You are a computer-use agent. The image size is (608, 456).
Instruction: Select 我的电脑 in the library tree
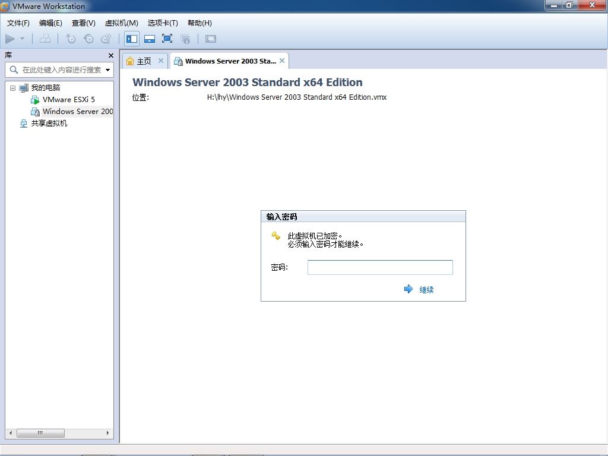(45, 88)
